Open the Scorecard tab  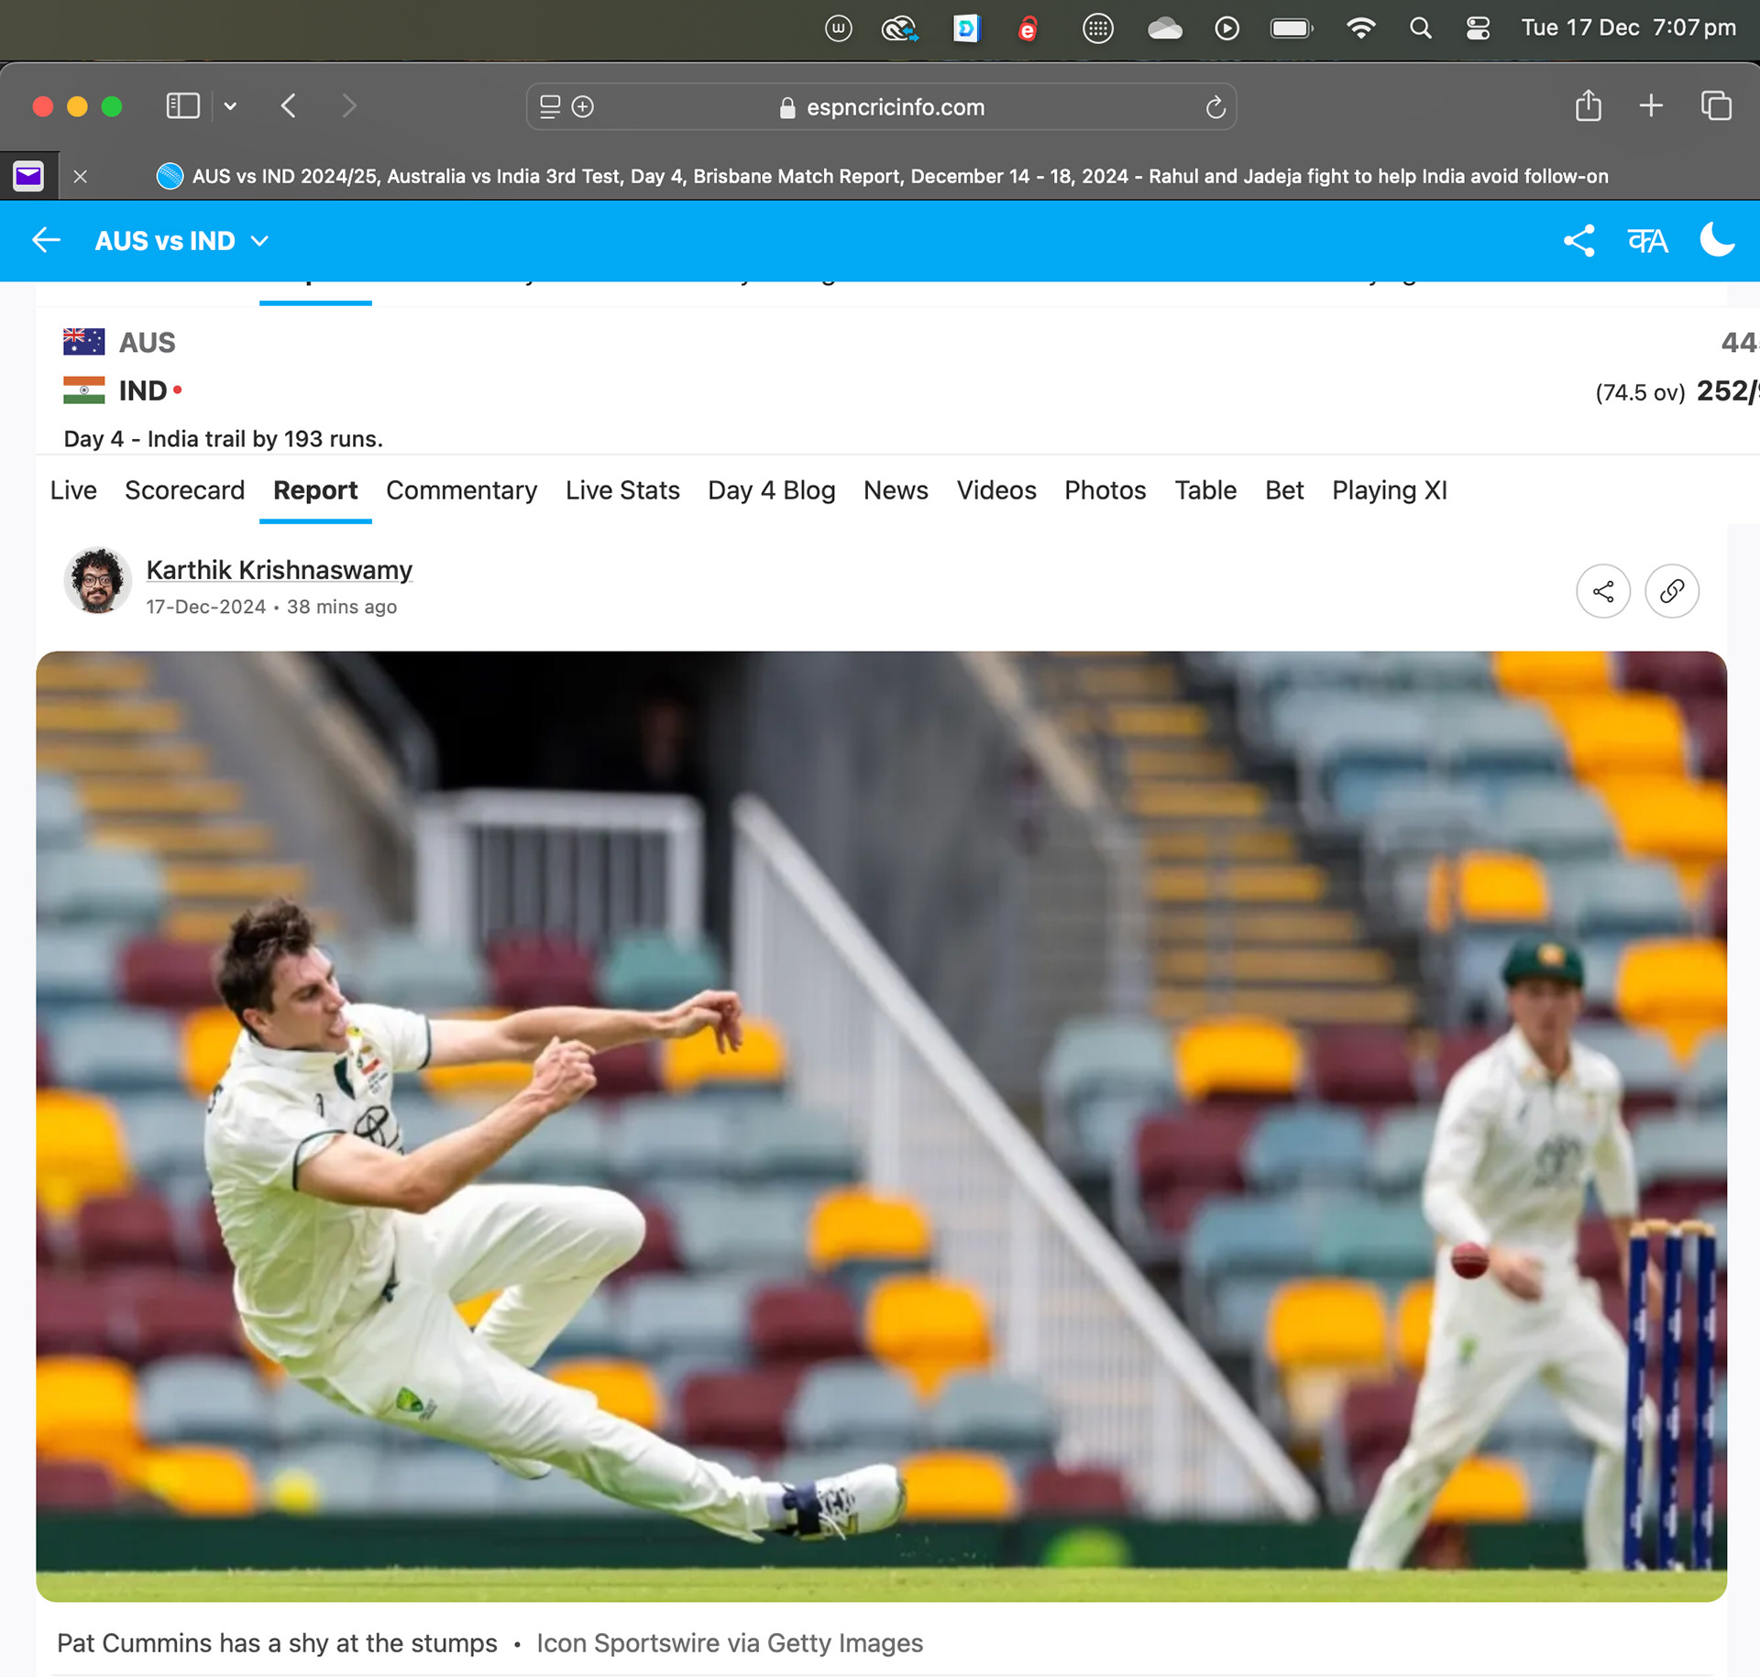[x=184, y=490]
